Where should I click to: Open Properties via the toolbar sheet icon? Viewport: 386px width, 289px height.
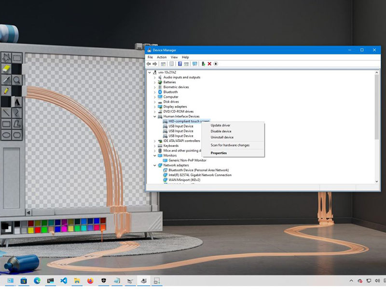coord(172,64)
